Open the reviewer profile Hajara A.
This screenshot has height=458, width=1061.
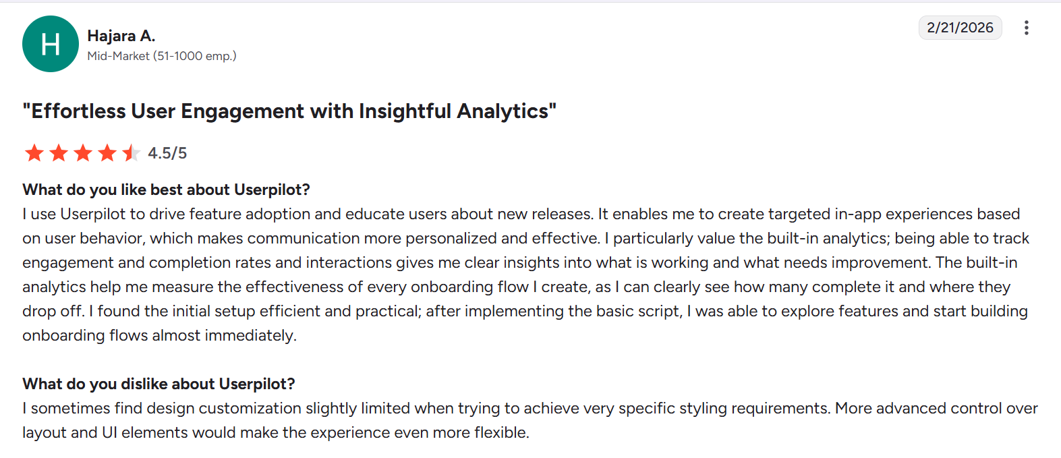121,35
